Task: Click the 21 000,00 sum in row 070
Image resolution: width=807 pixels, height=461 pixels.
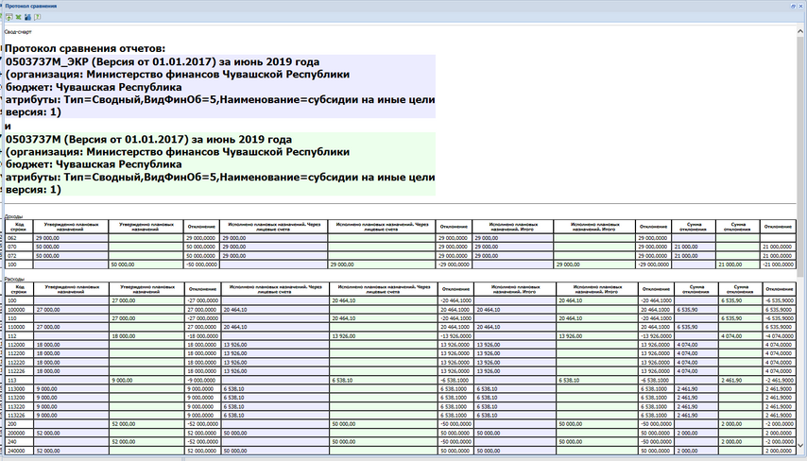Action: pos(694,247)
